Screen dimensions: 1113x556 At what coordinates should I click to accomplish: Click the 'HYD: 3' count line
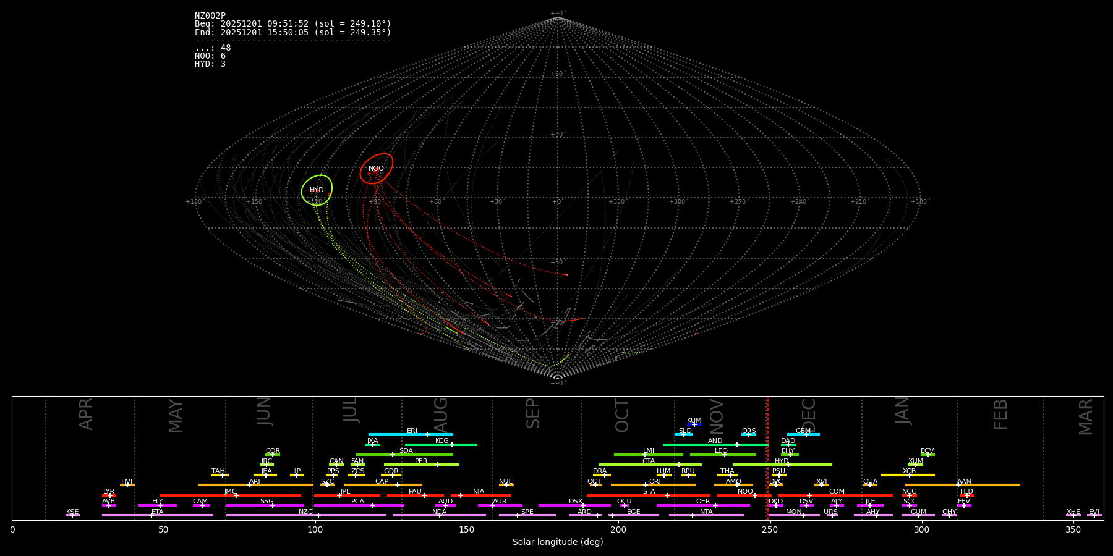click(210, 64)
